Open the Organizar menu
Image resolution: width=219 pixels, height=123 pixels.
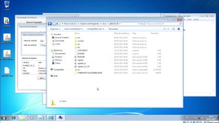(55, 29)
